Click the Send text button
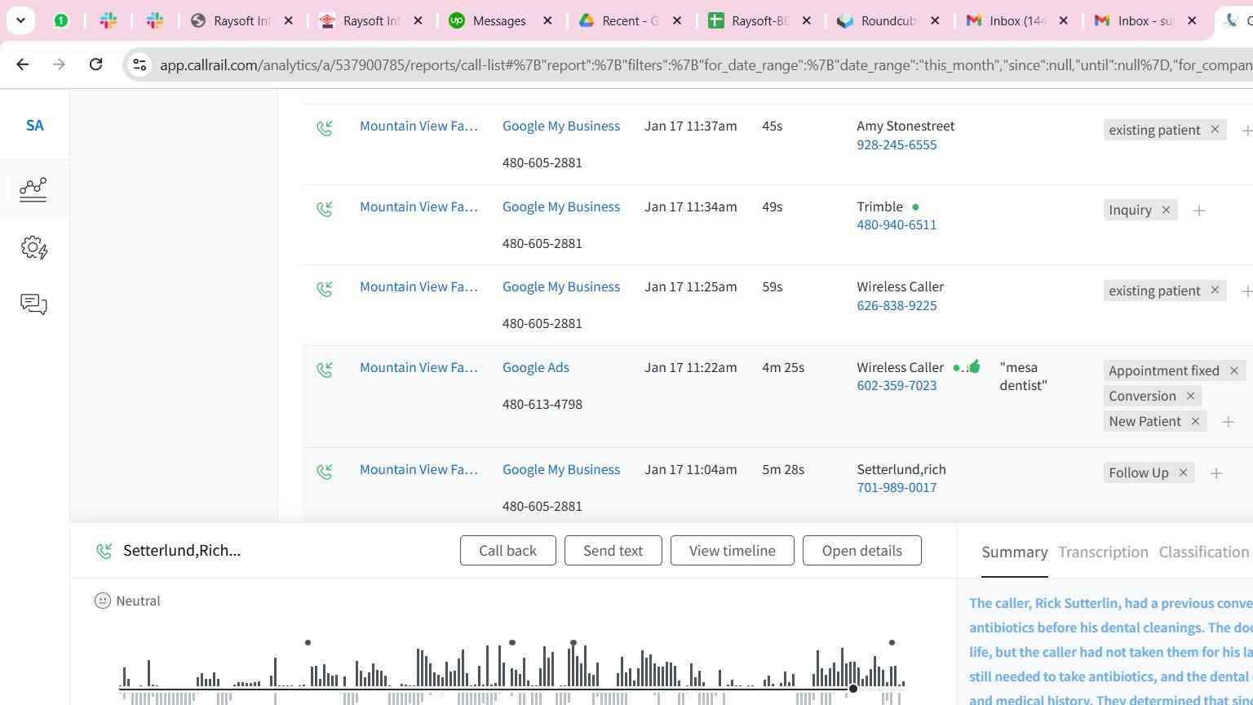The image size is (1253, 705). [613, 551]
